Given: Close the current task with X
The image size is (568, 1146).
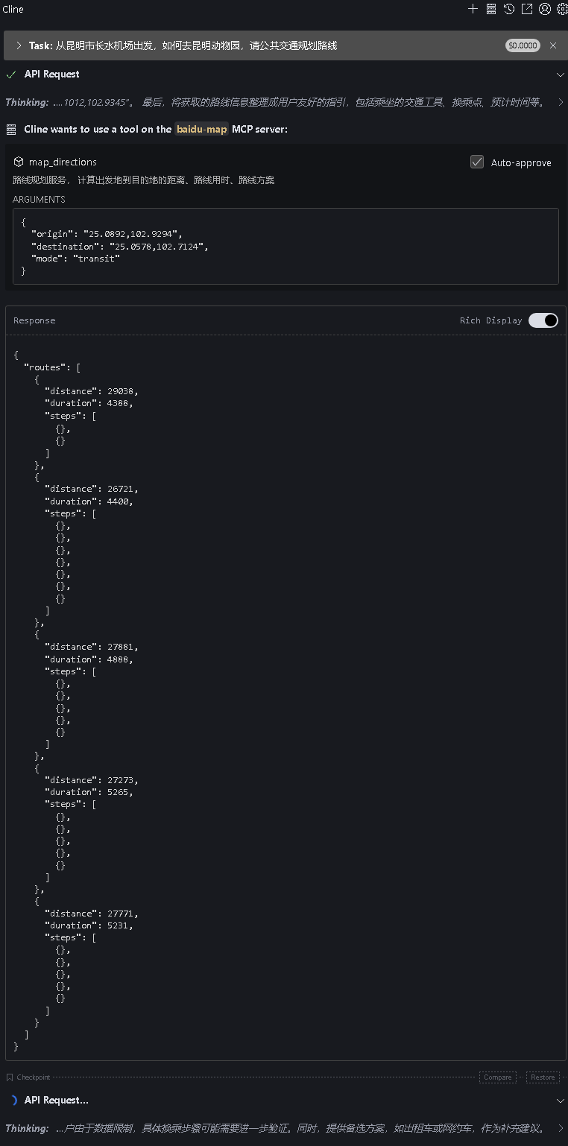Looking at the screenshot, I should [553, 45].
